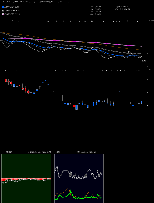The image size is (154, 203).
Task: Click the 'ADX' panel heading
Action: coord(59,152)
